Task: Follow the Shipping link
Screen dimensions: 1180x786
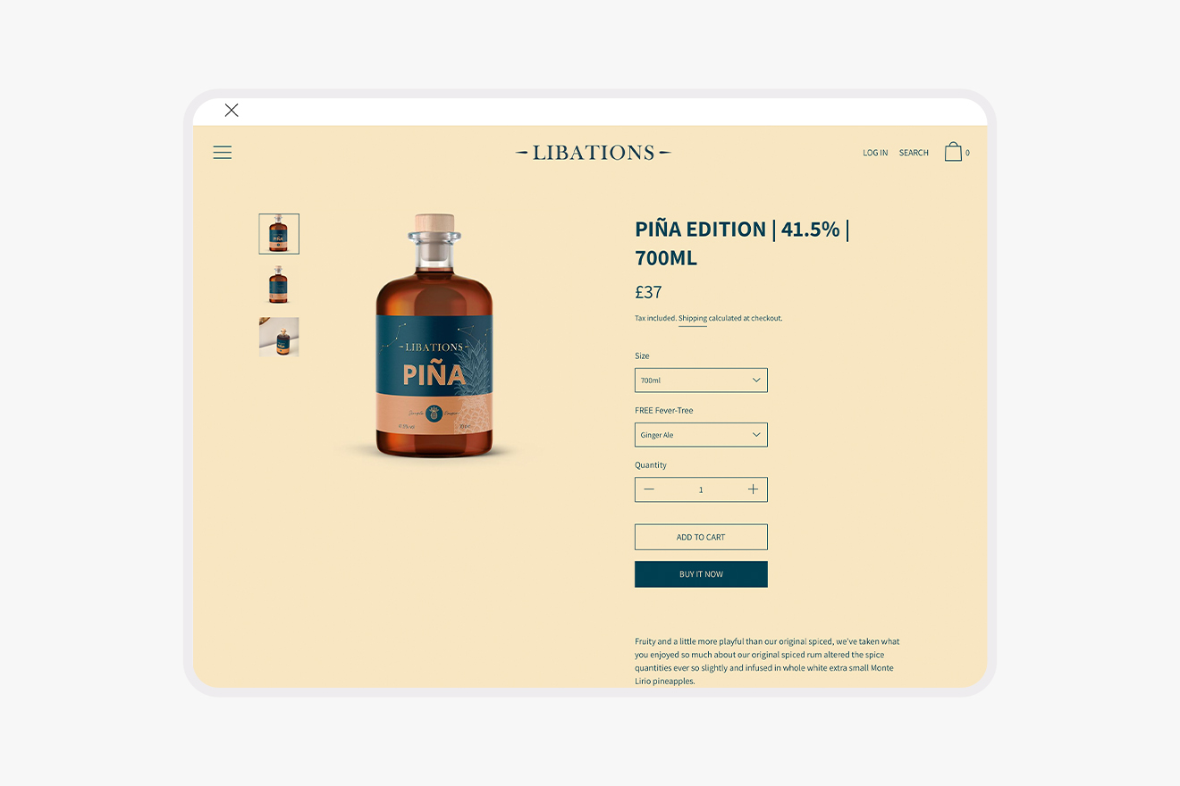Action: (693, 318)
